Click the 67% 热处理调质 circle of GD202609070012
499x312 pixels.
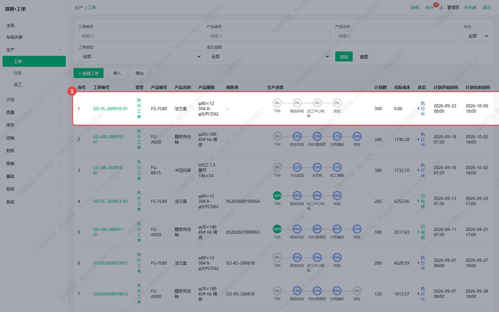pos(317,291)
